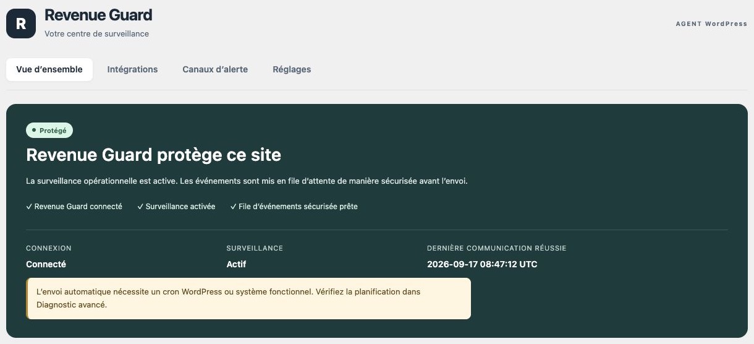Switch to the Intégrations tab

[x=132, y=69]
